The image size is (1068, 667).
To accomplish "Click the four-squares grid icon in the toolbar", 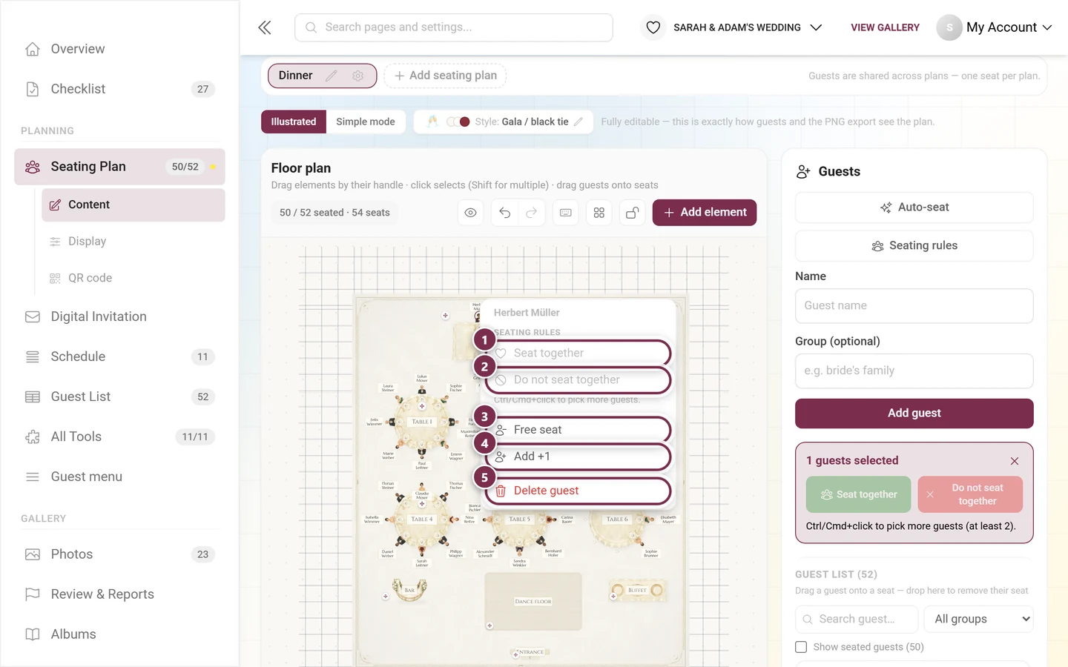I will pos(599,213).
